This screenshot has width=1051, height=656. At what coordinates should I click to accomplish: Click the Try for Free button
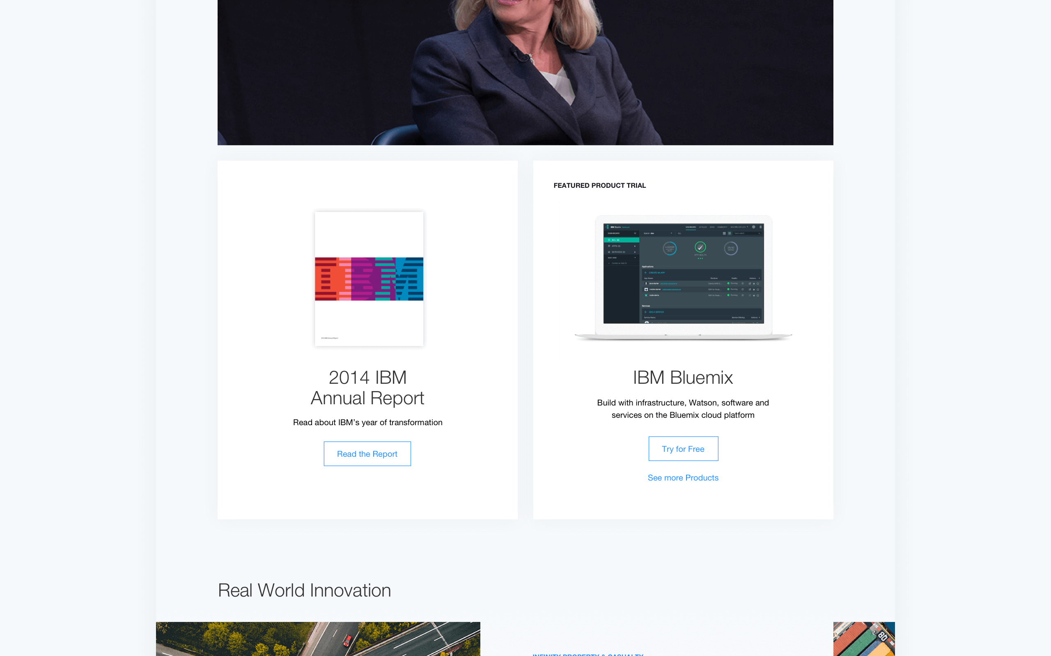click(x=683, y=449)
